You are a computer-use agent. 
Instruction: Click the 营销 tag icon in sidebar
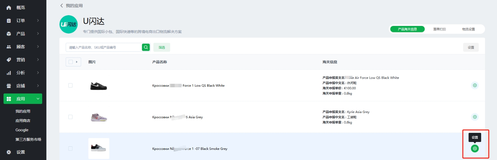(x=9, y=60)
